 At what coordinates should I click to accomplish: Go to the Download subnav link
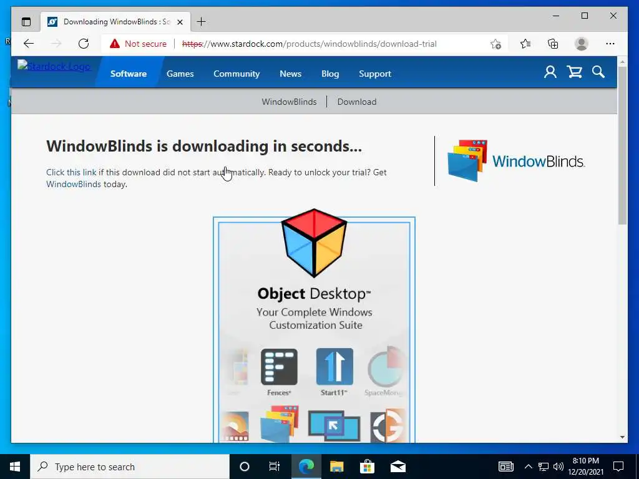[x=356, y=102]
